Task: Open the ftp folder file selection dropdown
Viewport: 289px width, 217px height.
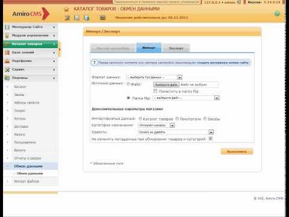Action: tap(186, 98)
